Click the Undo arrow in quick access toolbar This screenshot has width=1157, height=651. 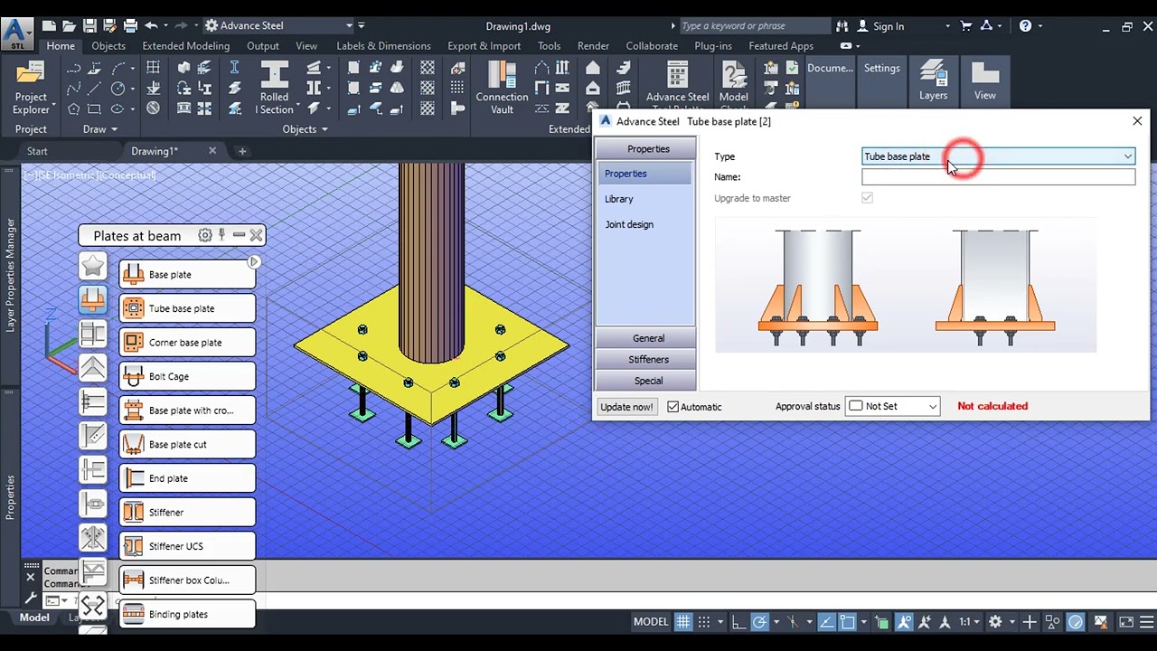pyautogui.click(x=151, y=26)
